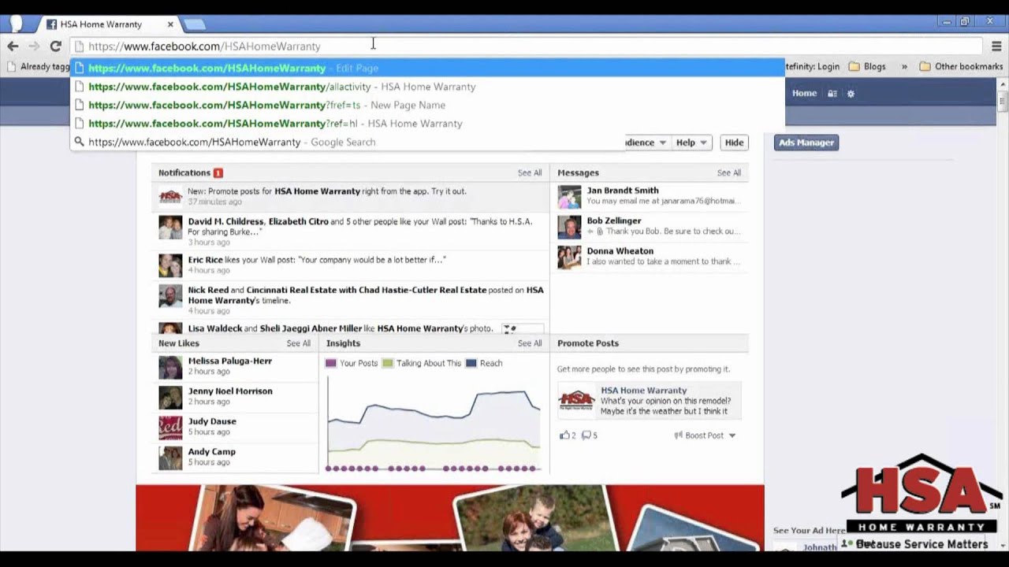This screenshot has width=1009, height=567.
Task: Open message from Jan Brandt Smith
Action: [x=650, y=195]
